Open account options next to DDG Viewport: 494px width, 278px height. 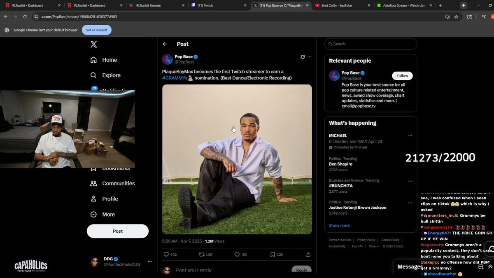[x=150, y=262]
